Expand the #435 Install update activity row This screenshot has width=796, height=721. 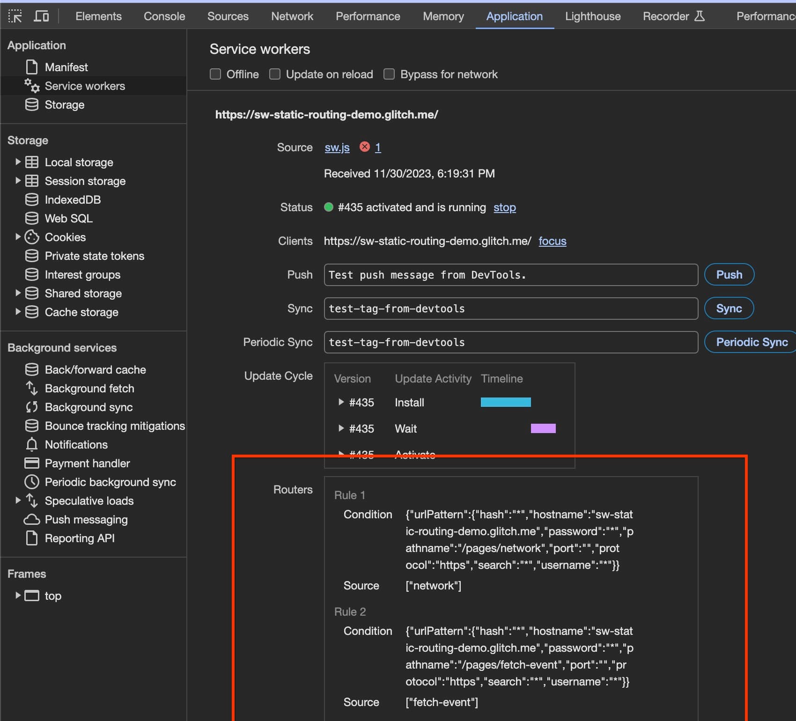tap(341, 402)
